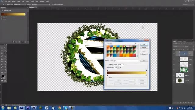Enable Reverse checkbox in Properties
195x110 pixels.
click(x=2, y=19)
